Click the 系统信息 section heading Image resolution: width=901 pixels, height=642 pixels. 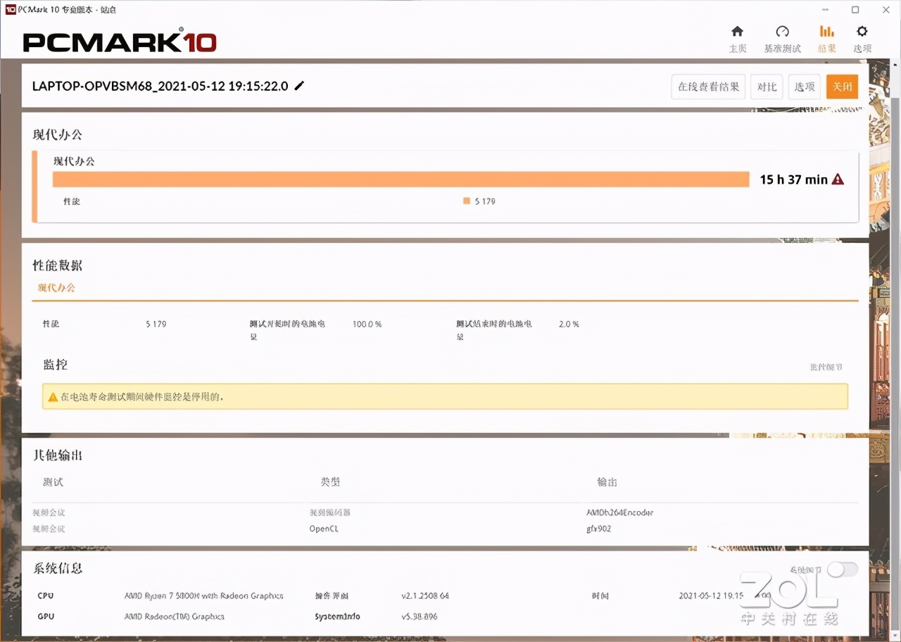(x=58, y=568)
